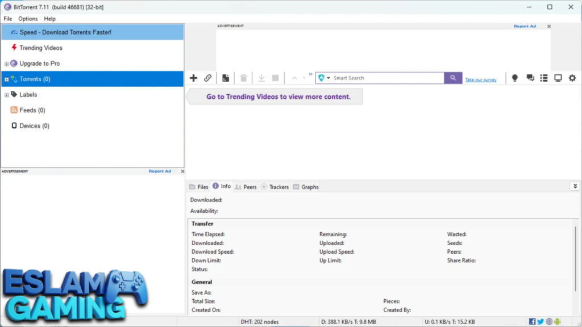Open the remote monitor icon

point(558,78)
